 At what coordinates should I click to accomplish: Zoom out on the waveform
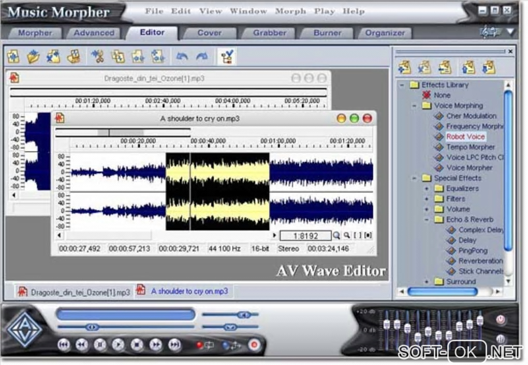[347, 235]
